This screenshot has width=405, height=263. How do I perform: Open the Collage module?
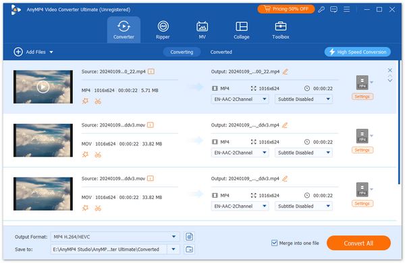click(x=242, y=30)
